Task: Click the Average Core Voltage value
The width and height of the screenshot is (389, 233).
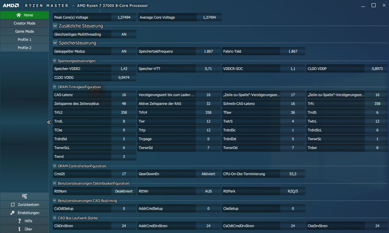Action: [x=209, y=17]
